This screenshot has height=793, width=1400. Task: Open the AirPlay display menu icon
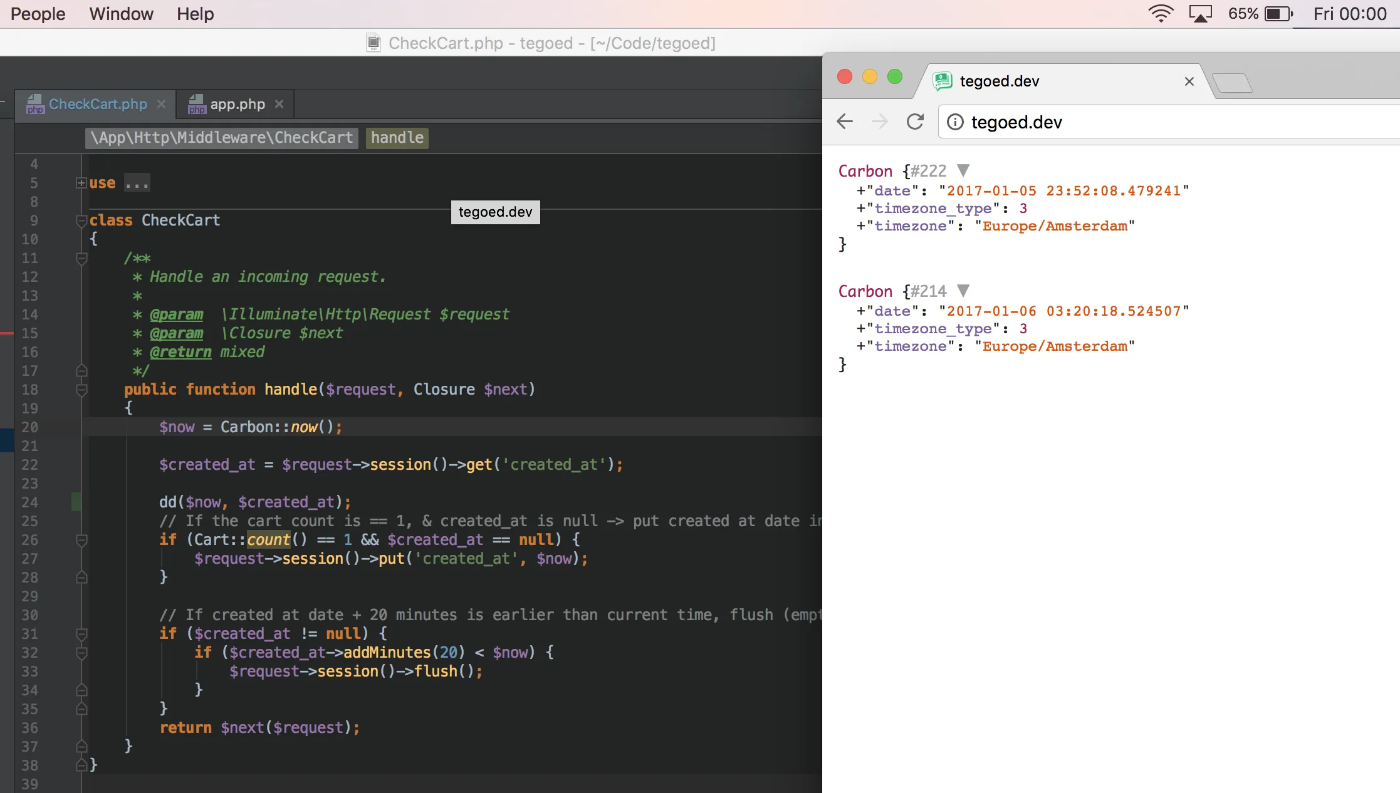click(x=1200, y=14)
